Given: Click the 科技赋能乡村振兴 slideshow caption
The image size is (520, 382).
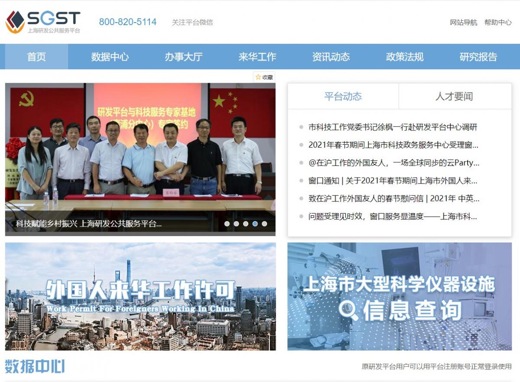Looking at the screenshot, I should (x=89, y=224).
